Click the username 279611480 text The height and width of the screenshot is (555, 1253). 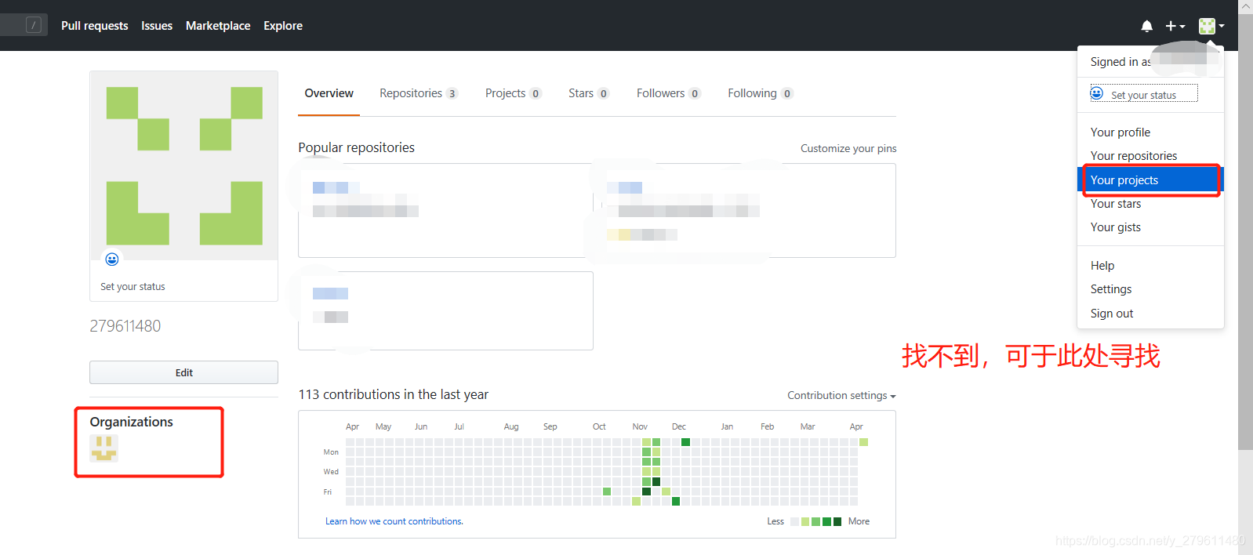(125, 326)
